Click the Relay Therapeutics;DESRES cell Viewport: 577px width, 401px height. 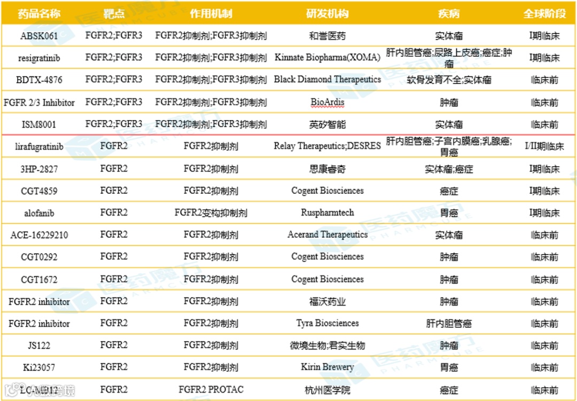pyautogui.click(x=327, y=146)
